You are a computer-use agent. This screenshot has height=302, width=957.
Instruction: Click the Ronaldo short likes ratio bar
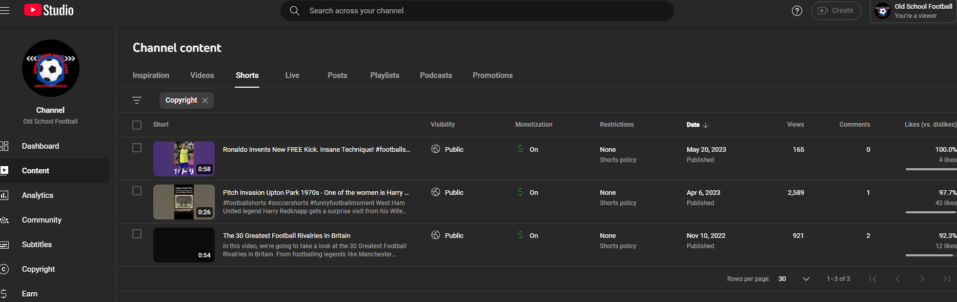[931, 169]
